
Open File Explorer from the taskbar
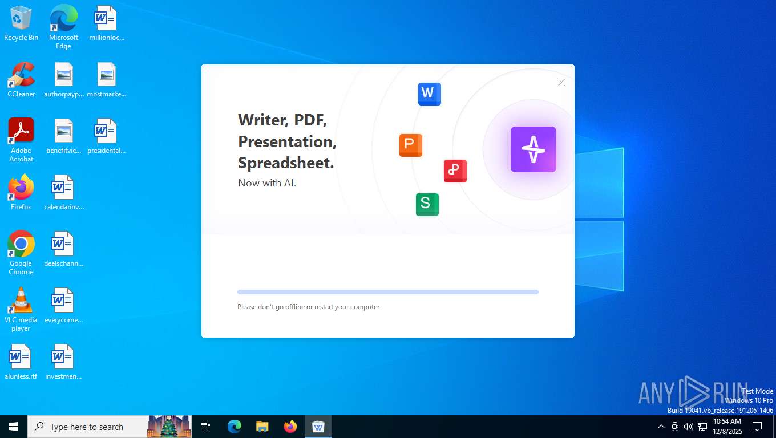point(262,427)
